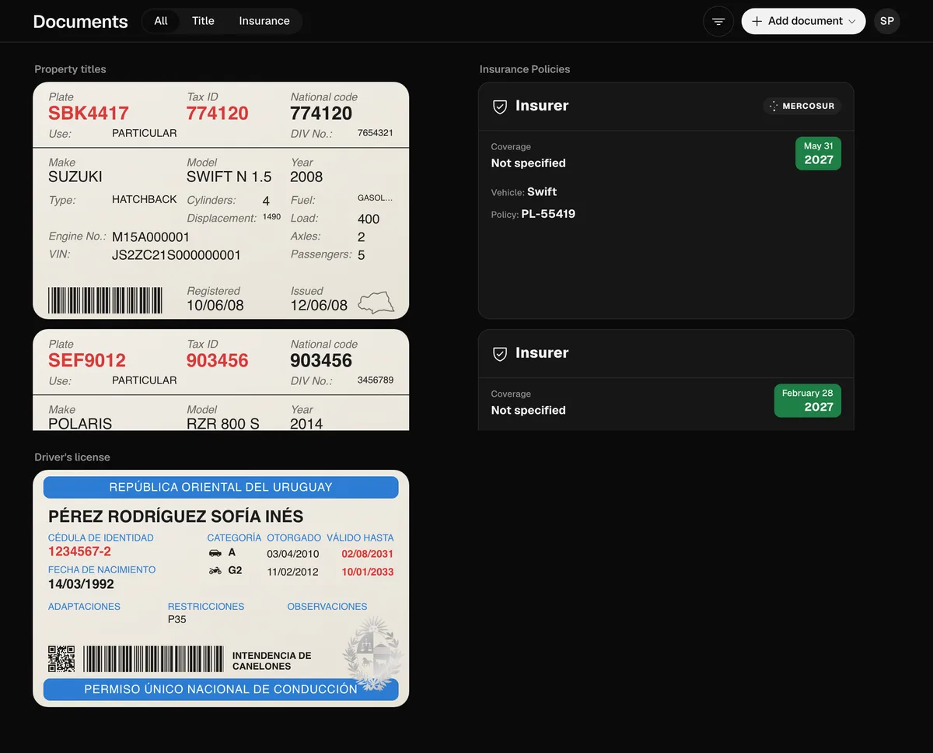Click the birth date 14/03/1992

pos(81,584)
